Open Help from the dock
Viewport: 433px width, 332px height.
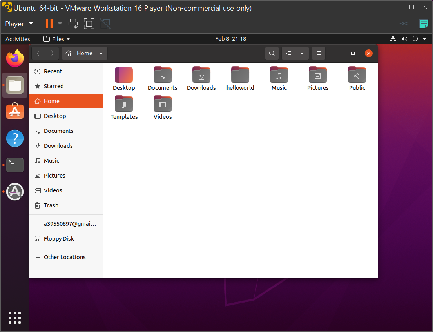(15, 138)
